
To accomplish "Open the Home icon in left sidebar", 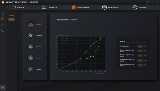I will coord(3,13).
